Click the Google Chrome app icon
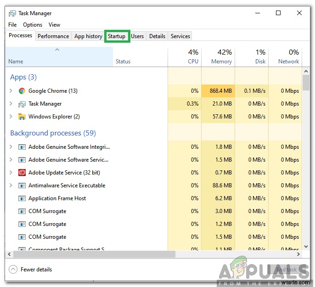315x287 pixels. (x=22, y=91)
